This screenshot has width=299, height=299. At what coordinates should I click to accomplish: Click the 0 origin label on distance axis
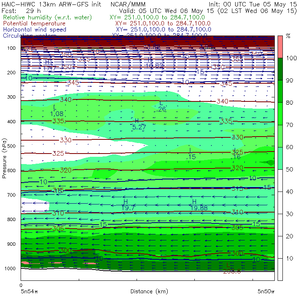click(x=21, y=285)
